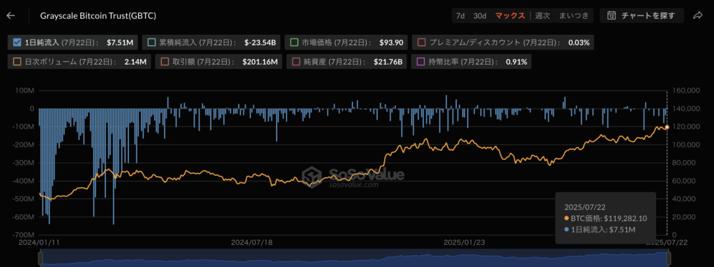Click the 0.91% holding ratio value
The width and height of the screenshot is (714, 267).
(x=517, y=62)
